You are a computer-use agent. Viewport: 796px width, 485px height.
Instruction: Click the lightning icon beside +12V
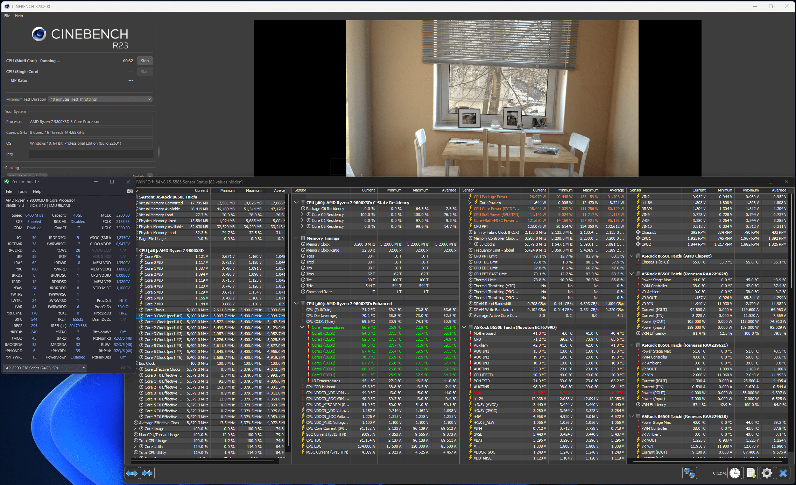pyautogui.click(x=471, y=399)
